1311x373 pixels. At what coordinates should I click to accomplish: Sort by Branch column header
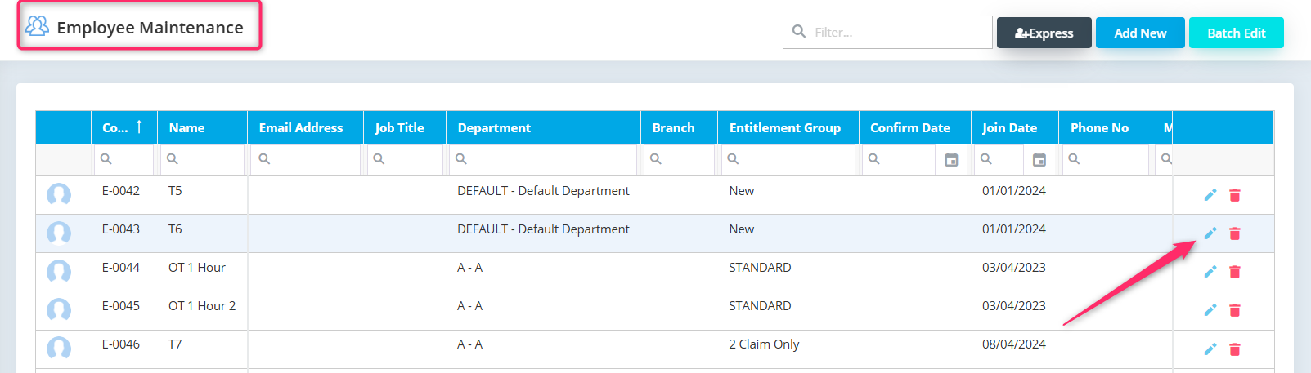tap(679, 127)
